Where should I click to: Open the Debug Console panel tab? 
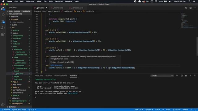tap(61, 76)
